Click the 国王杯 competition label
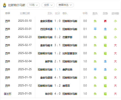The image size is (121, 100). [8, 94]
